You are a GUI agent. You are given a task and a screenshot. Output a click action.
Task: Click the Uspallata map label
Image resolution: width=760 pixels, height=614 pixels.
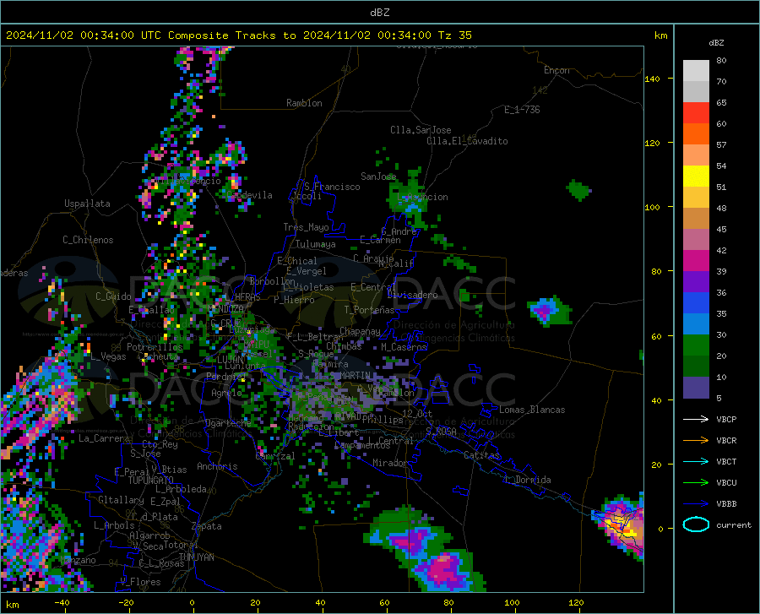pos(87,204)
